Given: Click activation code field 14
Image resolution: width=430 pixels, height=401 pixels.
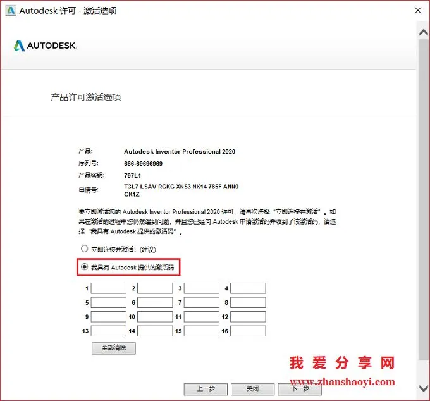Looking at the screenshot, I should (x=155, y=331).
